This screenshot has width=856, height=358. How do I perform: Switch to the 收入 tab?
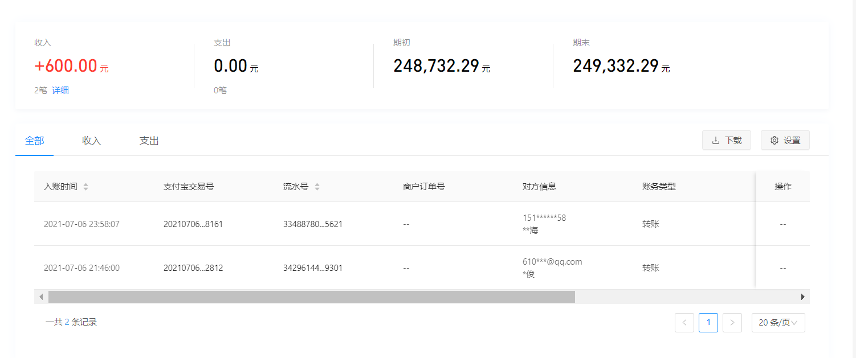click(x=92, y=141)
